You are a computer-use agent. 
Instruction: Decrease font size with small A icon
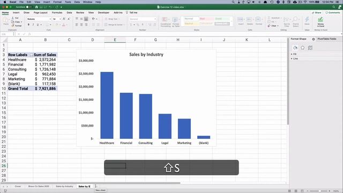69,19
